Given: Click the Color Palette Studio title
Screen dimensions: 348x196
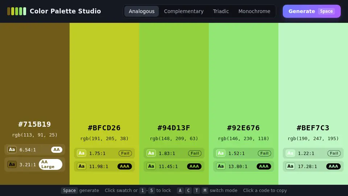Looking at the screenshot, I should point(65,11).
